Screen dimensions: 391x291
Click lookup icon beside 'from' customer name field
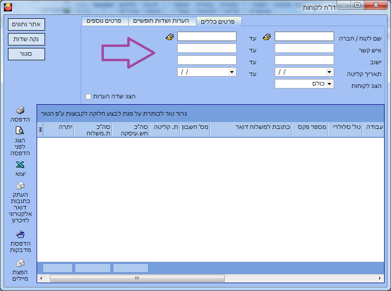tap(267, 37)
